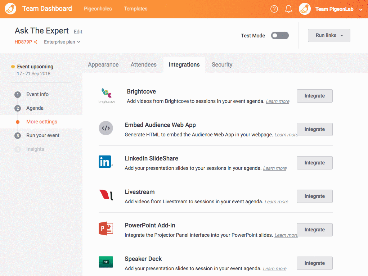Open Templates in top navigation

pyautogui.click(x=136, y=9)
